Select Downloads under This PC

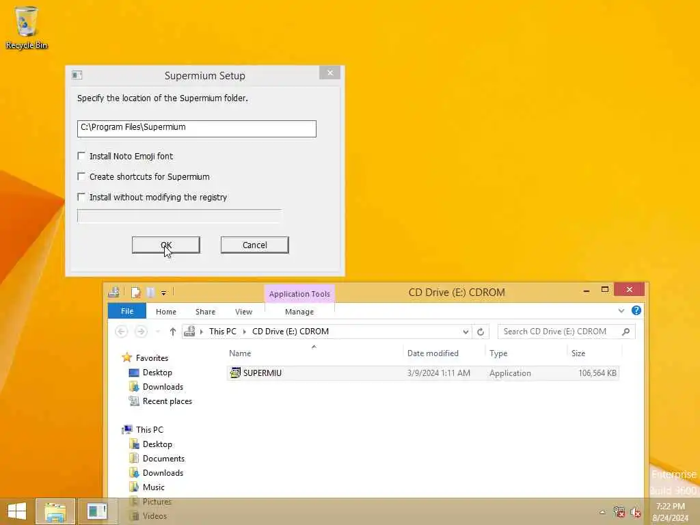pos(163,473)
